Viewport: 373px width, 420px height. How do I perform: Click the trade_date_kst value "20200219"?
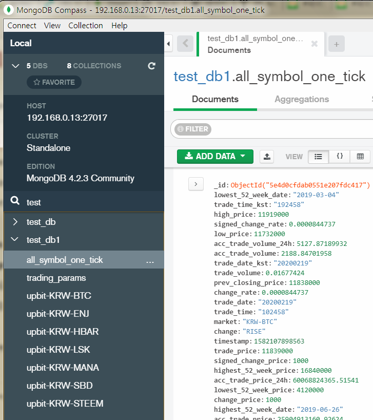[293, 263]
